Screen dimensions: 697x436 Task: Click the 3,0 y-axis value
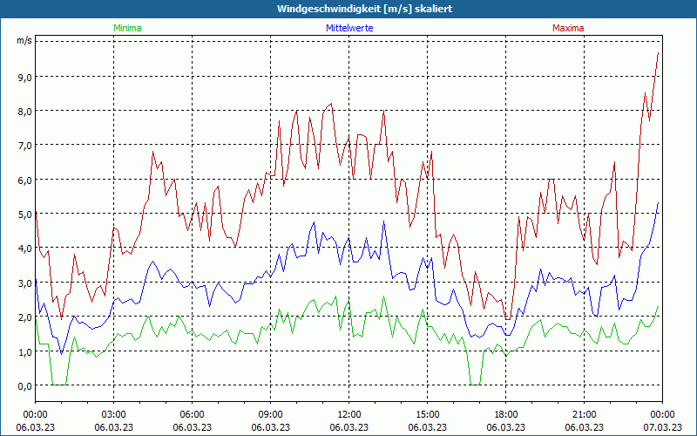[x=25, y=283]
